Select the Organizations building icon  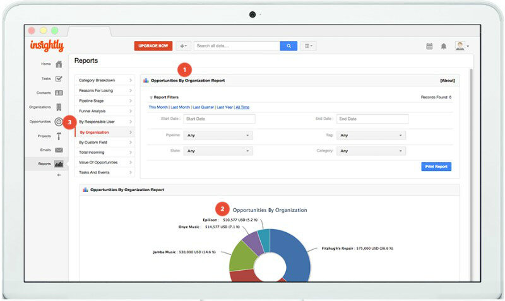[x=59, y=107]
